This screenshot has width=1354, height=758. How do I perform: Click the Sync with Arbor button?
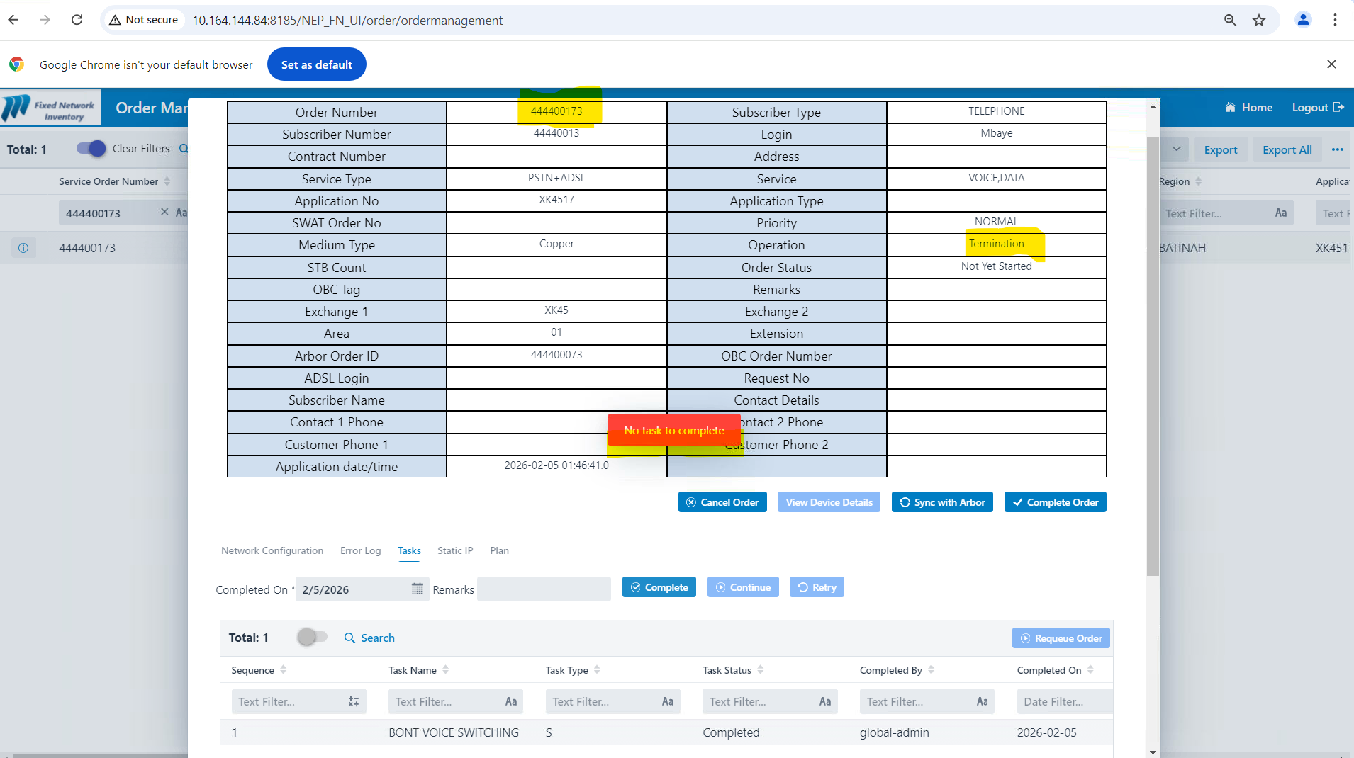coord(942,502)
